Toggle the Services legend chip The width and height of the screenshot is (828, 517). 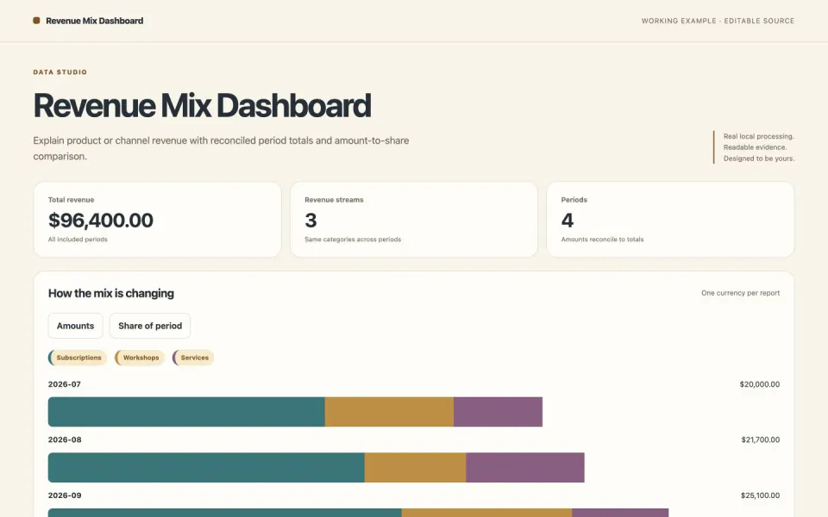click(x=193, y=358)
